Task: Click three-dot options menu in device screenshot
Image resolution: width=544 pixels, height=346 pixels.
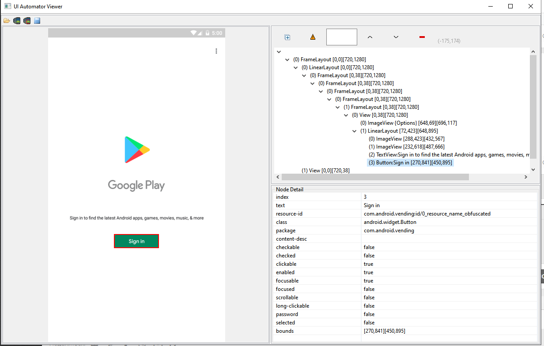Action: coord(216,51)
